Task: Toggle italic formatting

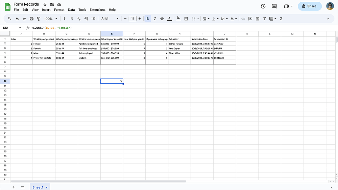Action: pyautogui.click(x=155, y=19)
